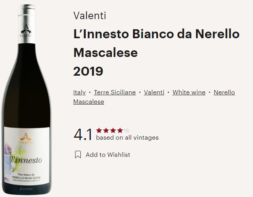Click the orange Valenti logo on label
This screenshot has width=253, height=197.
point(25,138)
